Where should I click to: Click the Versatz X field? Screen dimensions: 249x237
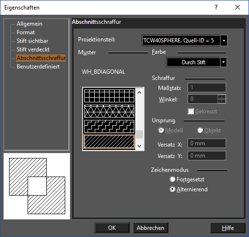[x=207, y=143]
